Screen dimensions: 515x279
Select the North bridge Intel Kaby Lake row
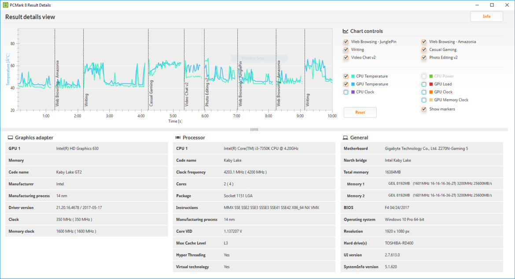coord(422,160)
